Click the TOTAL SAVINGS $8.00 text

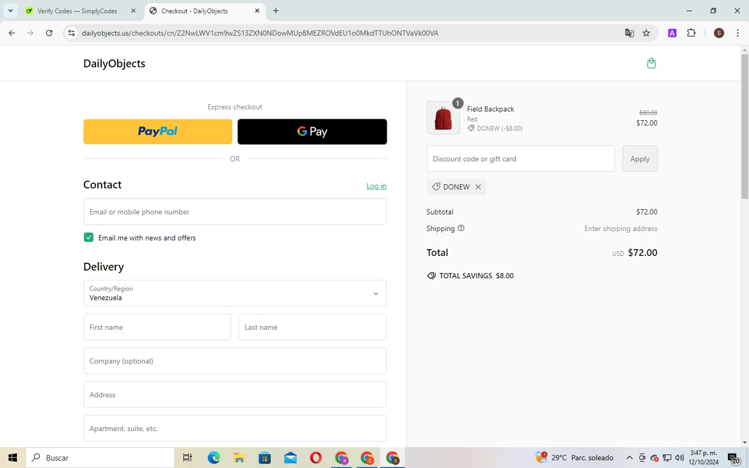click(x=476, y=275)
